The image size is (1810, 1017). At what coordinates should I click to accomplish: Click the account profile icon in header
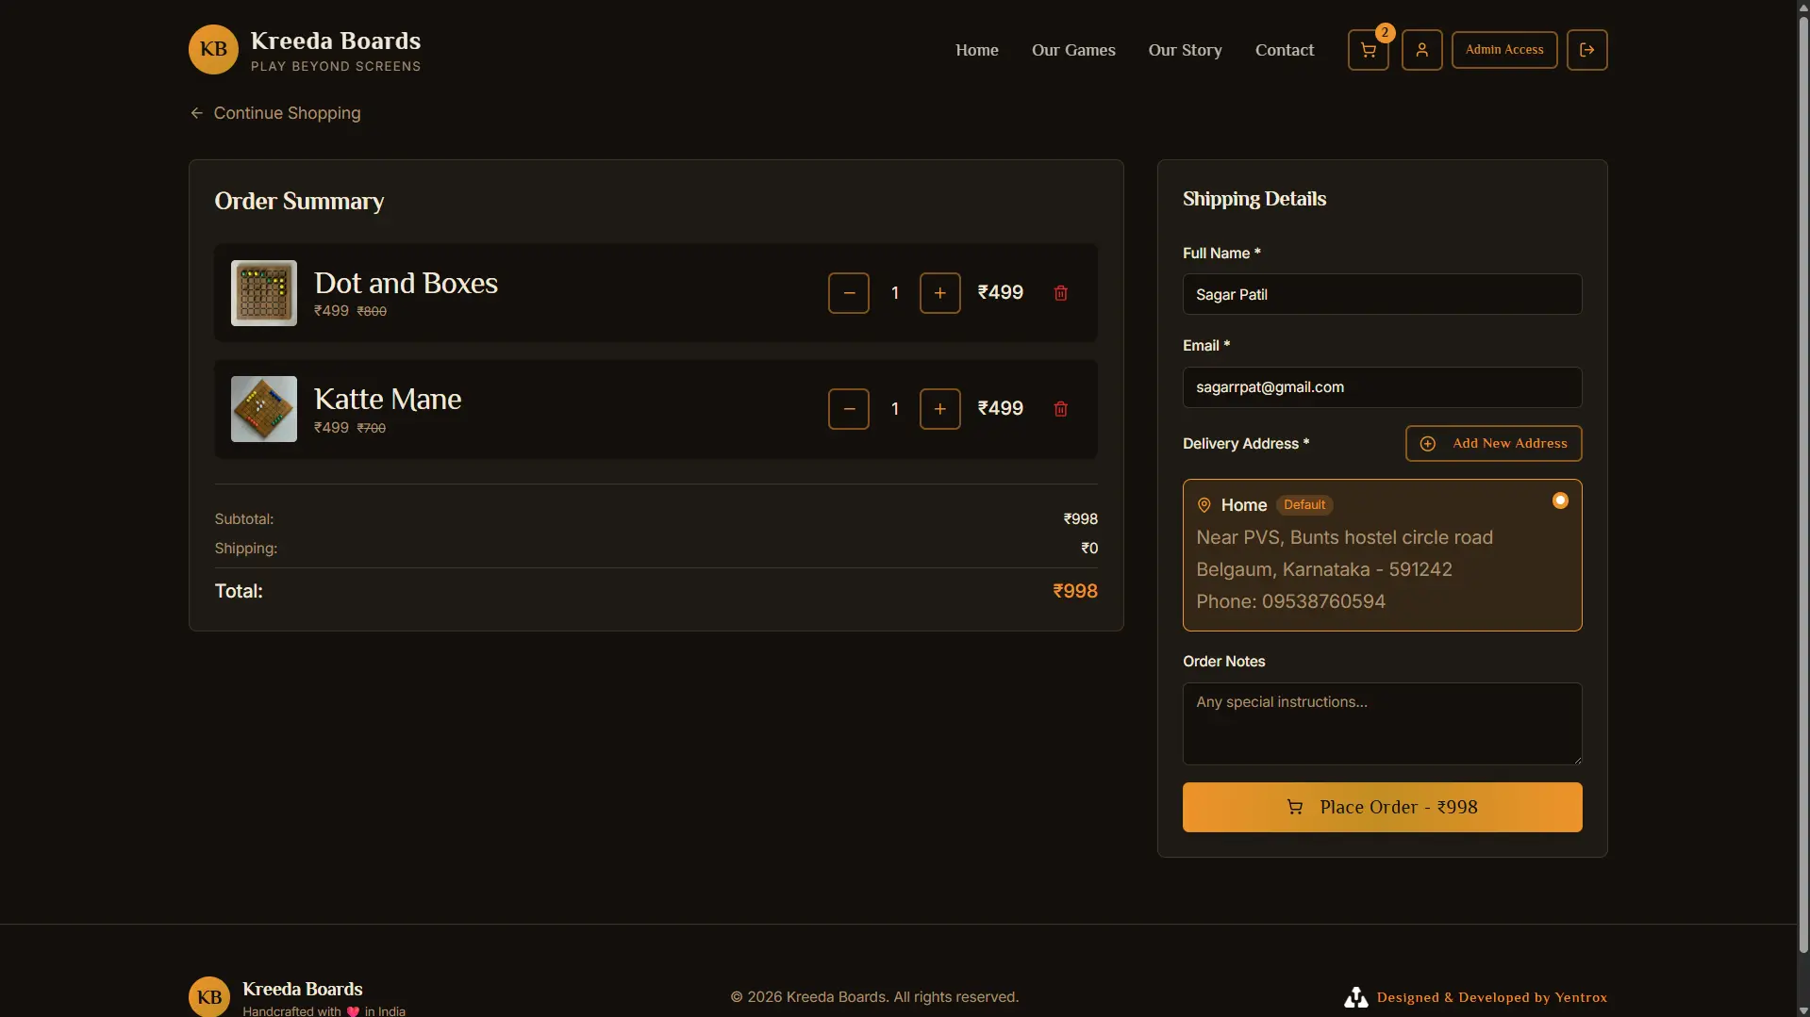pyautogui.click(x=1421, y=50)
